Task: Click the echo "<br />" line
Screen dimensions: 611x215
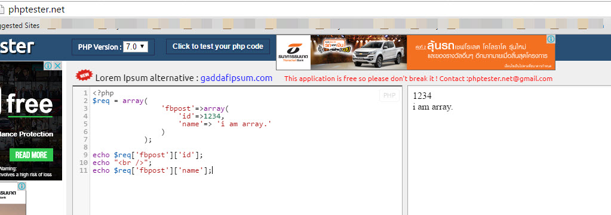Action: coord(122,163)
